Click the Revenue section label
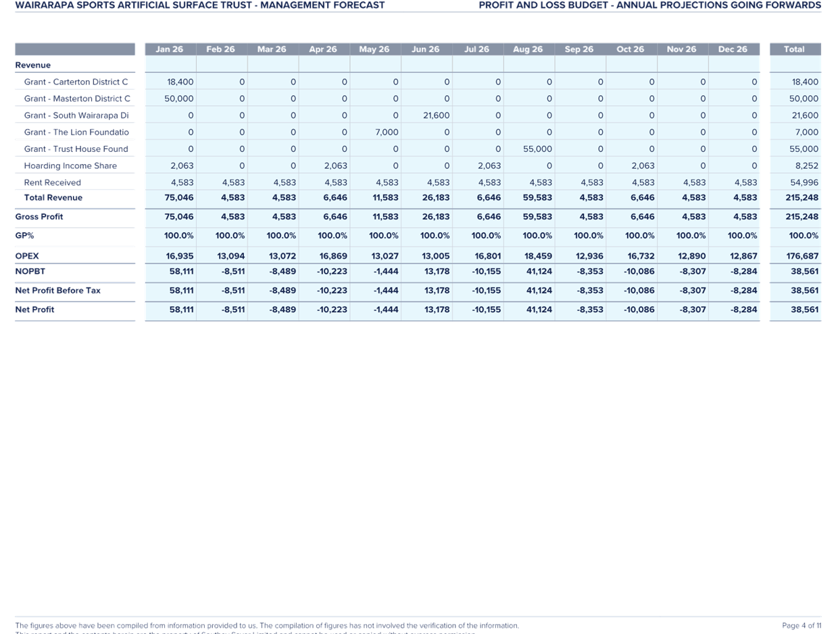The height and width of the screenshot is (634, 836). (x=32, y=65)
